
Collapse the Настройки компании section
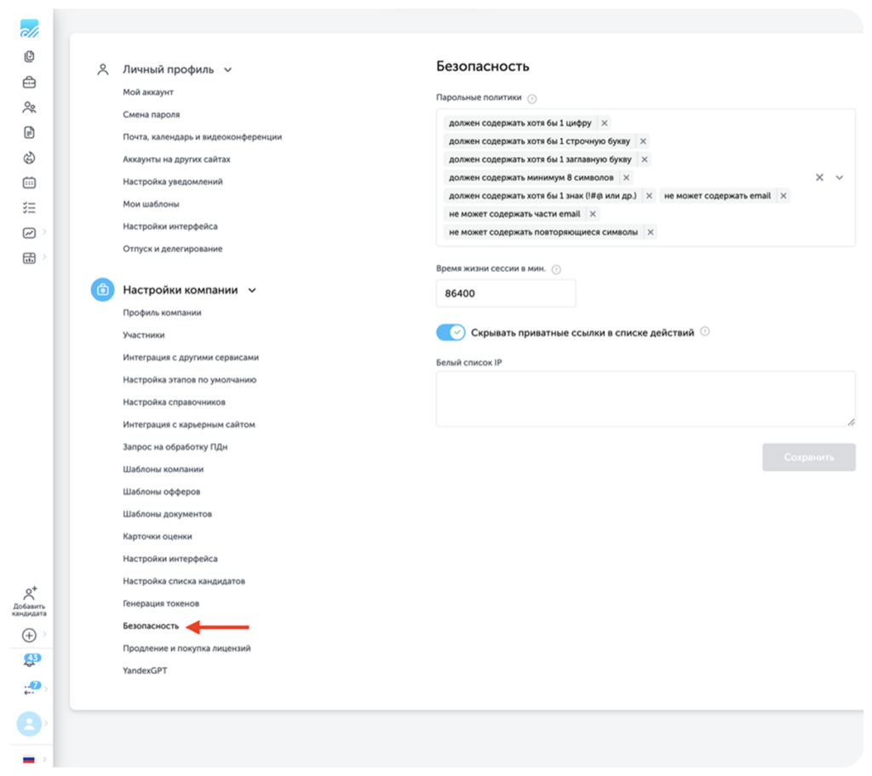click(252, 290)
